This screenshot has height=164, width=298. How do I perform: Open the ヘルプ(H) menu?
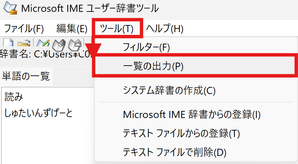click(164, 29)
